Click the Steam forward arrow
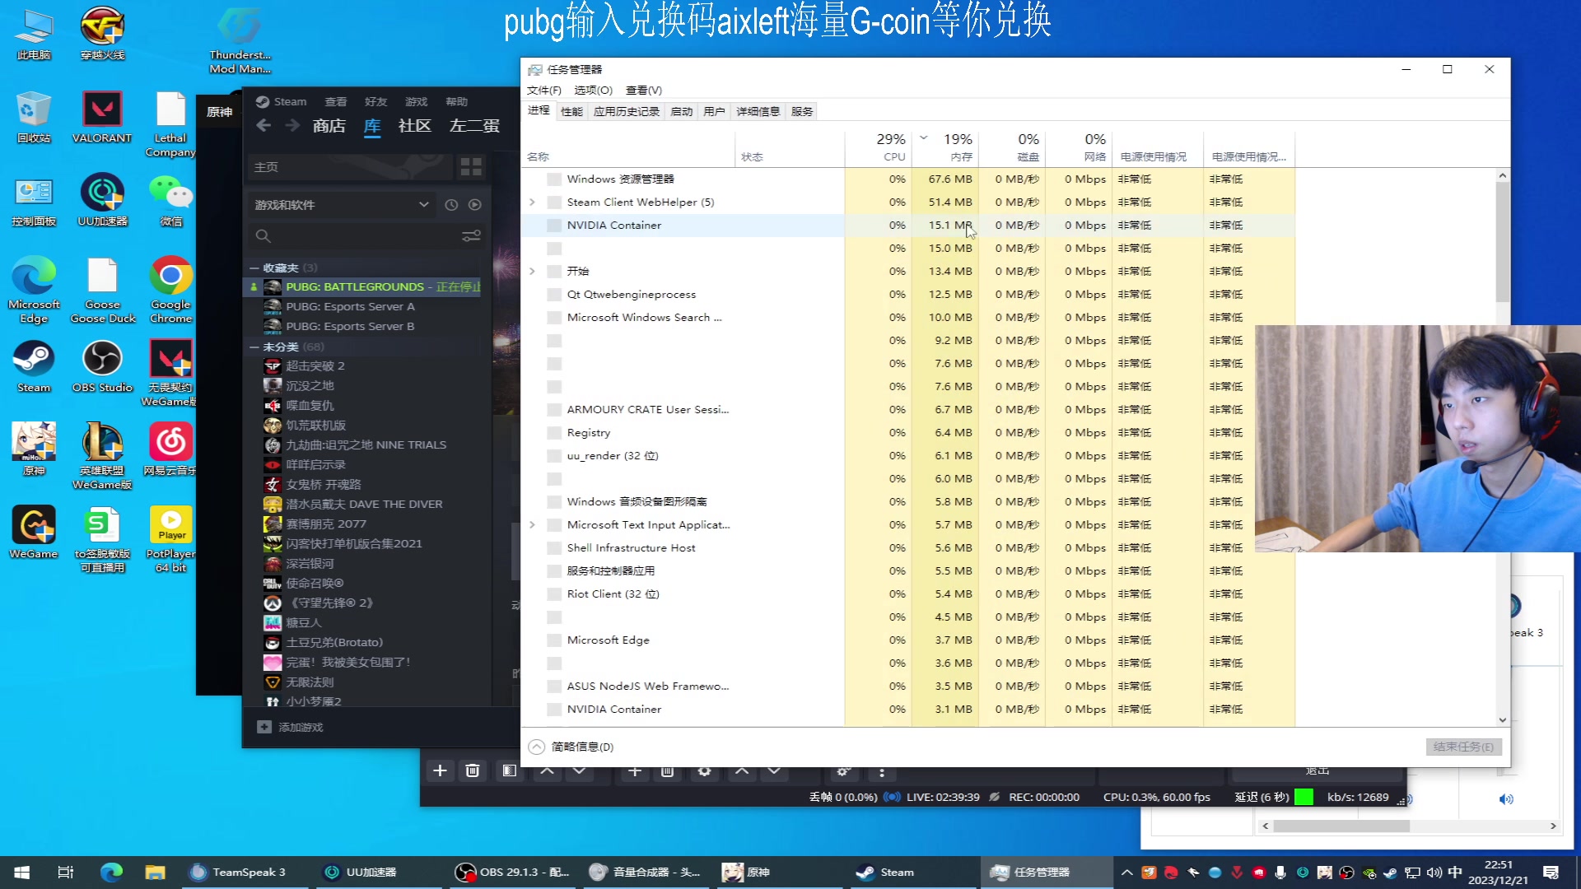 pos(292,126)
